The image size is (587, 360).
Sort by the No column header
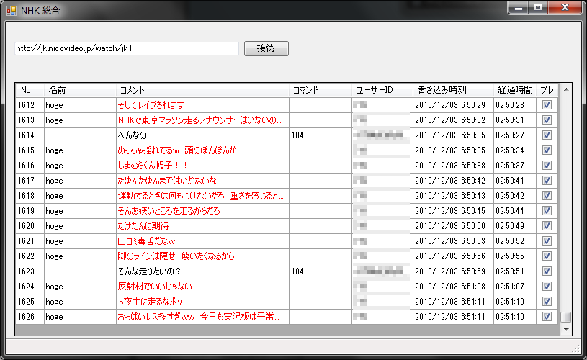click(30, 90)
